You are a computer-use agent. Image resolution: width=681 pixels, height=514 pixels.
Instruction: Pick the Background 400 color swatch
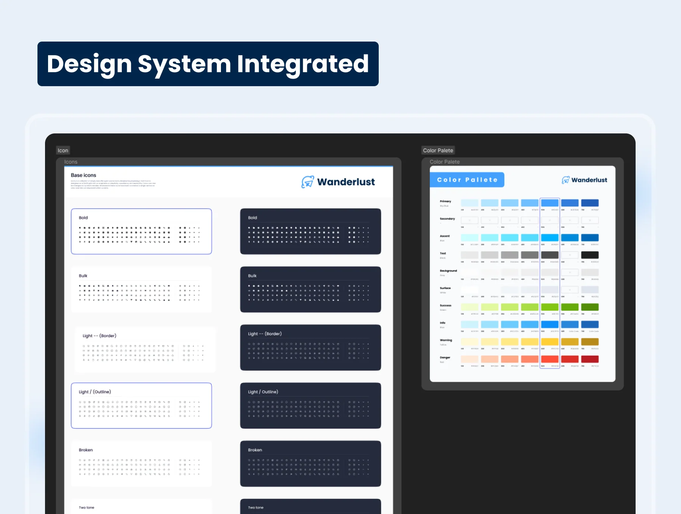point(530,272)
